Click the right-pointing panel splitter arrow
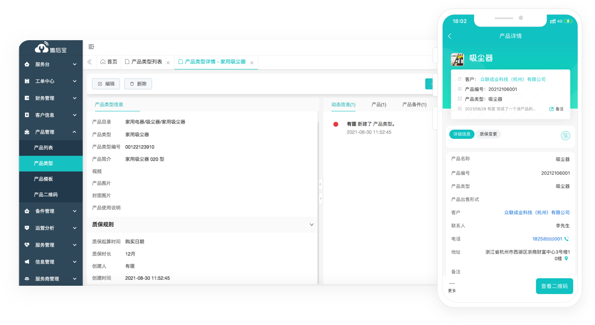The width and height of the screenshot is (595, 325). click(321, 199)
